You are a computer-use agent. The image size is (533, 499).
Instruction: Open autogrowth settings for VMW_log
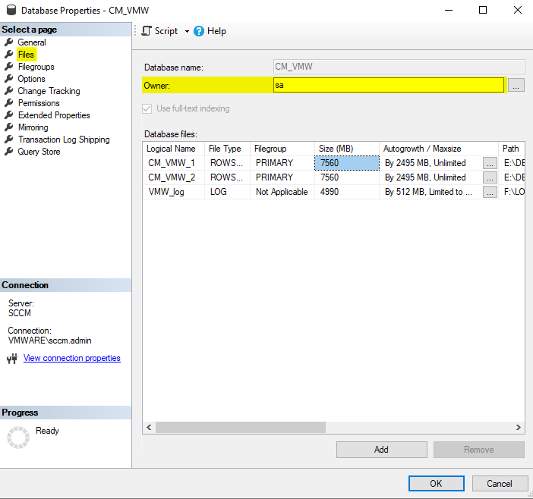coord(490,192)
